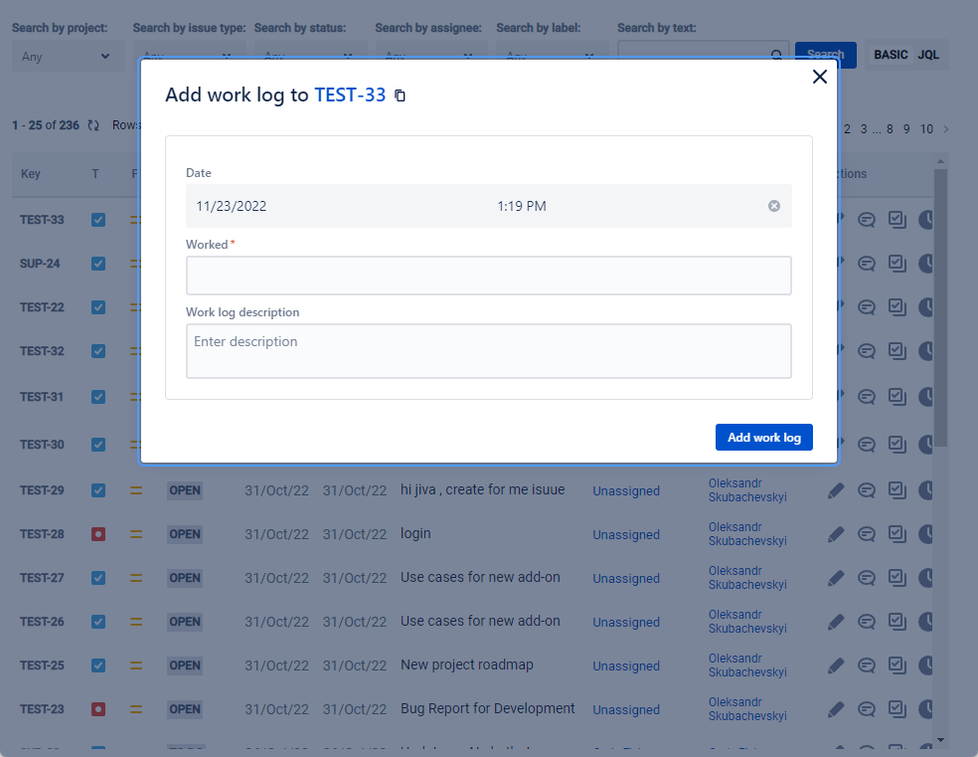
Task: Switch to JQL search mode
Action: (928, 55)
